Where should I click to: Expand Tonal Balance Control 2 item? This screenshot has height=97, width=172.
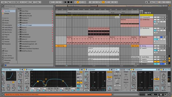pyautogui.click(x=19, y=41)
